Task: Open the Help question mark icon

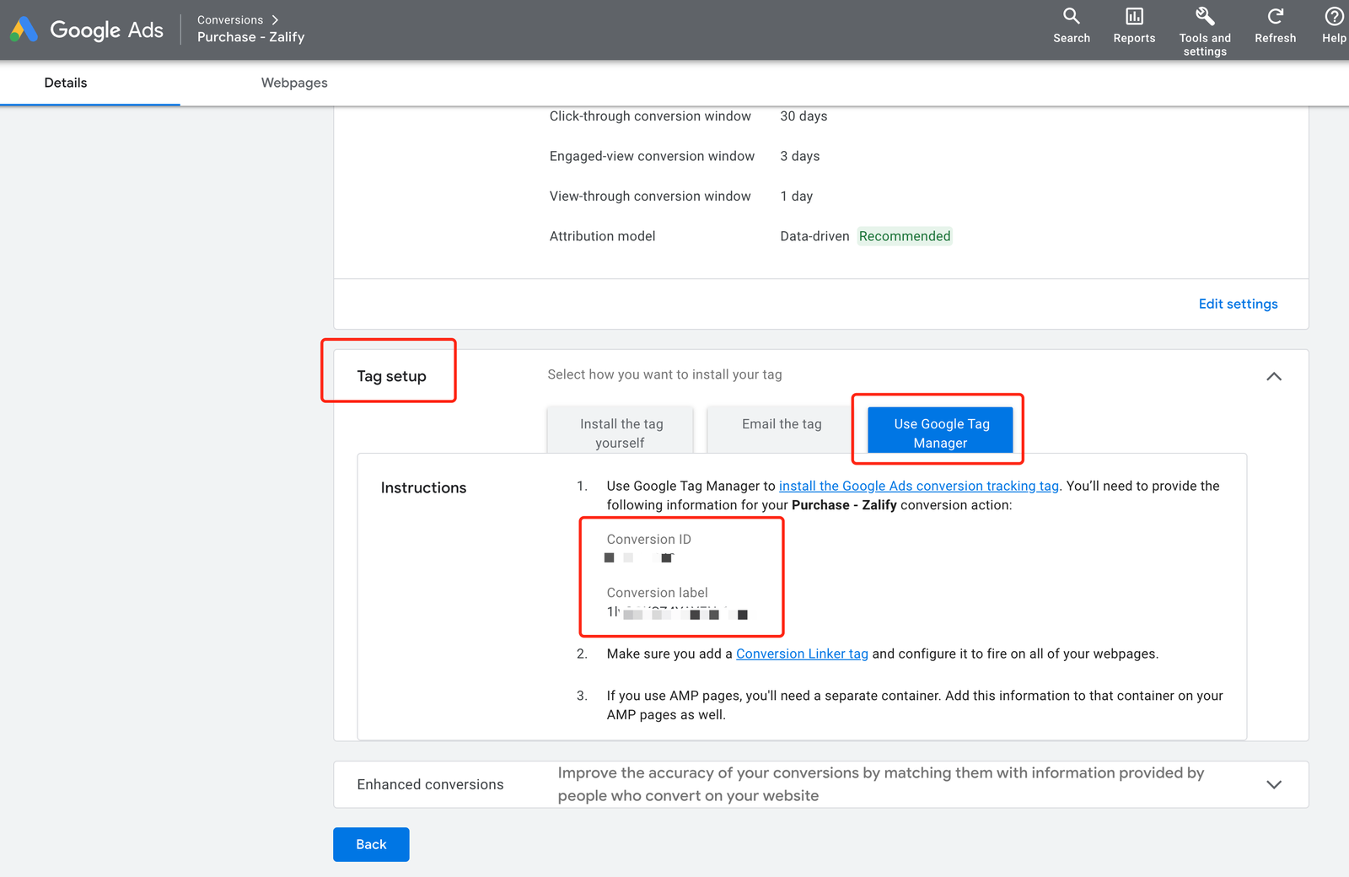Action: (x=1334, y=16)
